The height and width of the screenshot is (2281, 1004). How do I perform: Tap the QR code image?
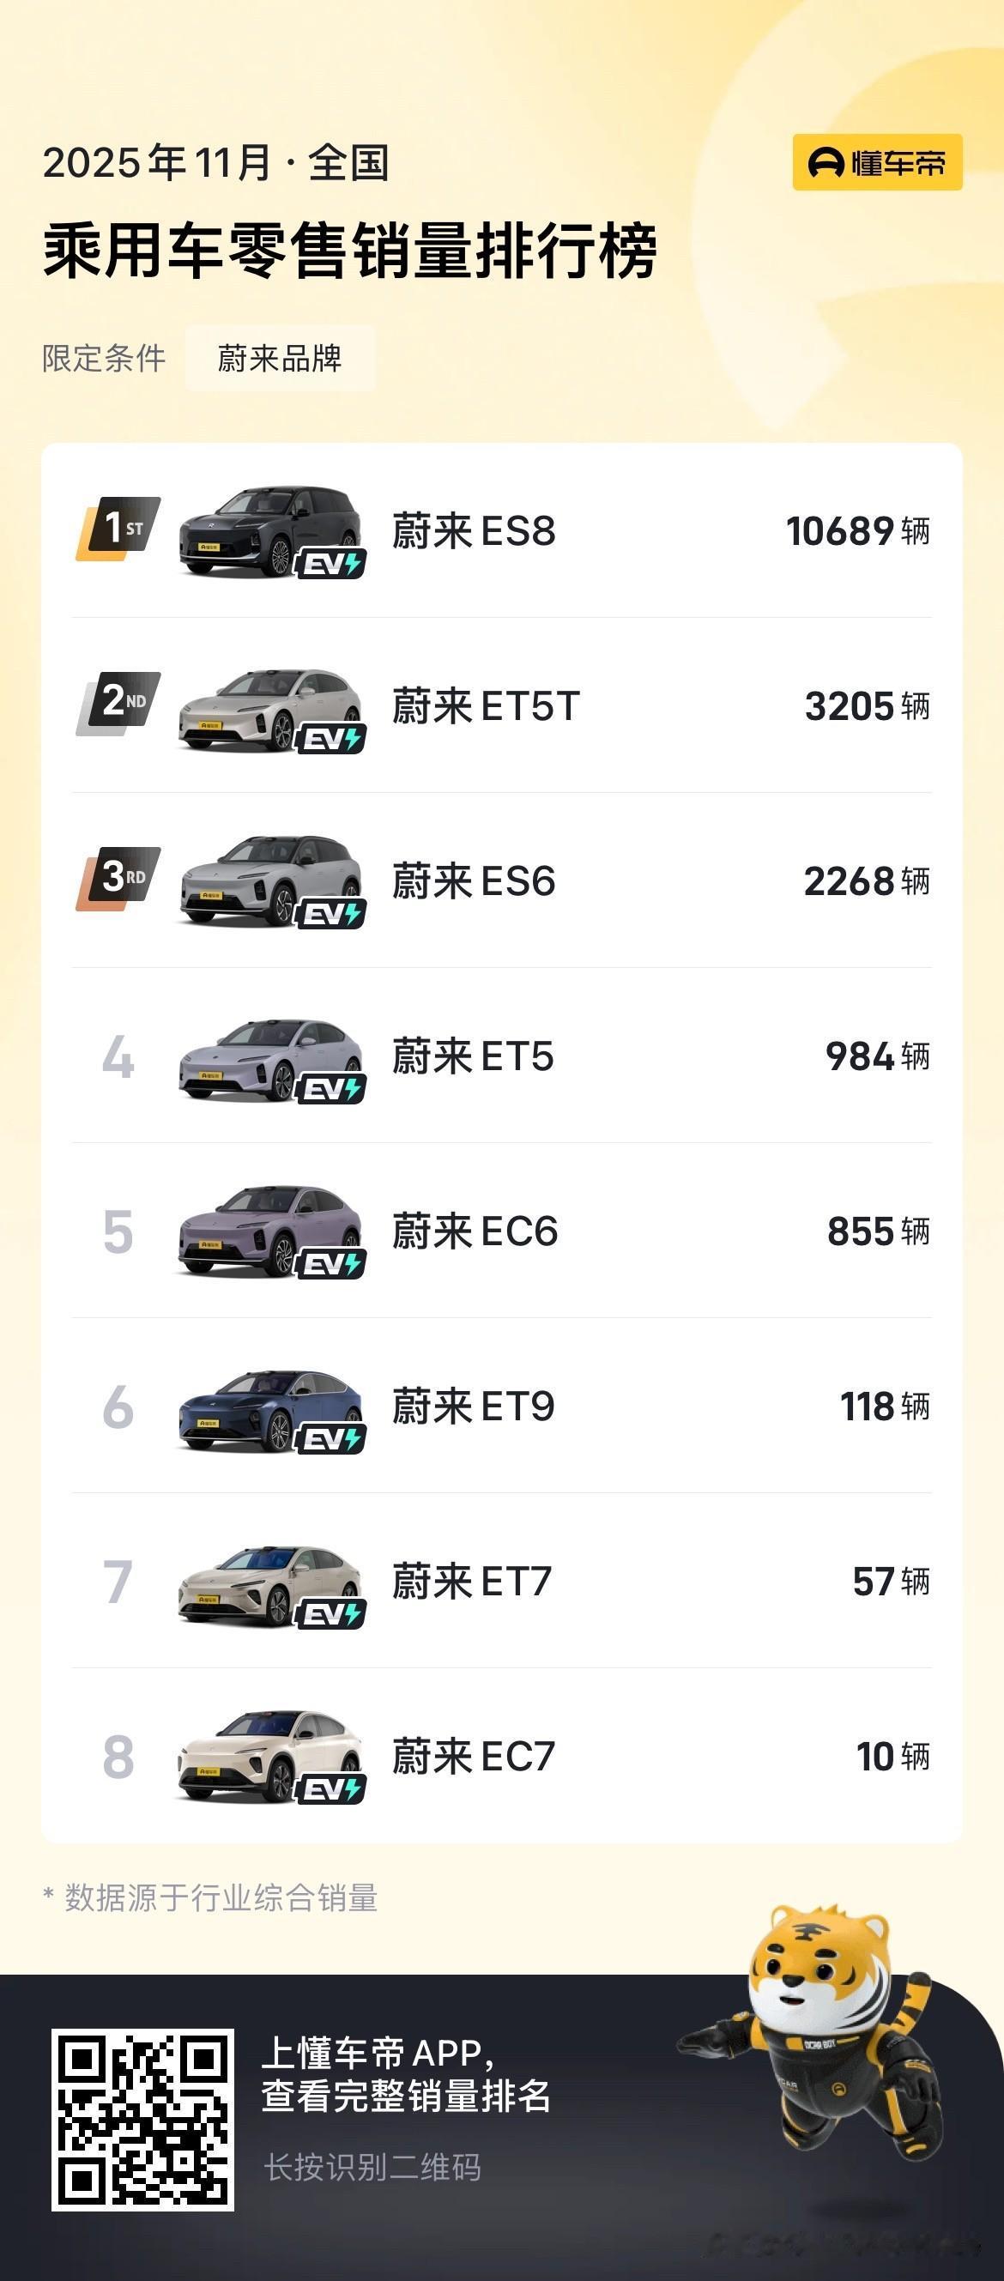click(x=142, y=2120)
